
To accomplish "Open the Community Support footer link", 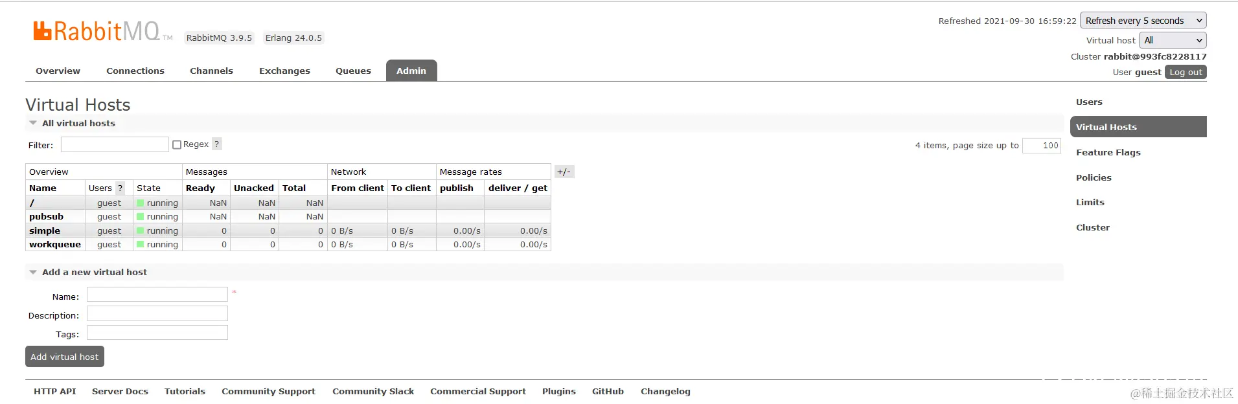I will tap(268, 391).
